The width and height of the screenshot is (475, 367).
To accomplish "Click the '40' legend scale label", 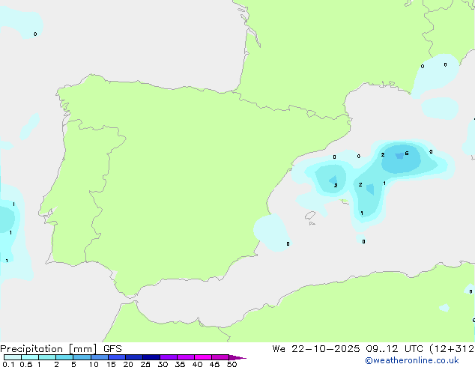I will click(x=197, y=364).
